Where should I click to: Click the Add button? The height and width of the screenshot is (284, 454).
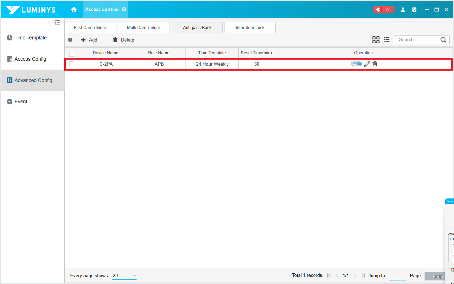[89, 40]
